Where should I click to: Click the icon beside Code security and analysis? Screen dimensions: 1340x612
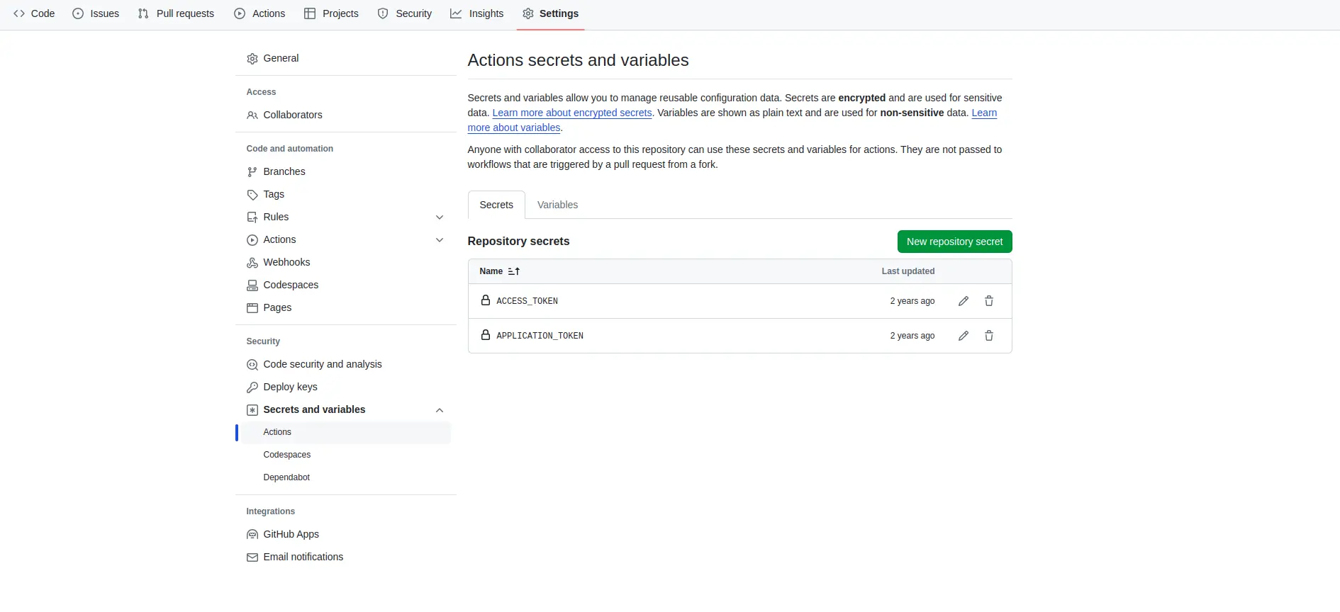[x=252, y=365]
